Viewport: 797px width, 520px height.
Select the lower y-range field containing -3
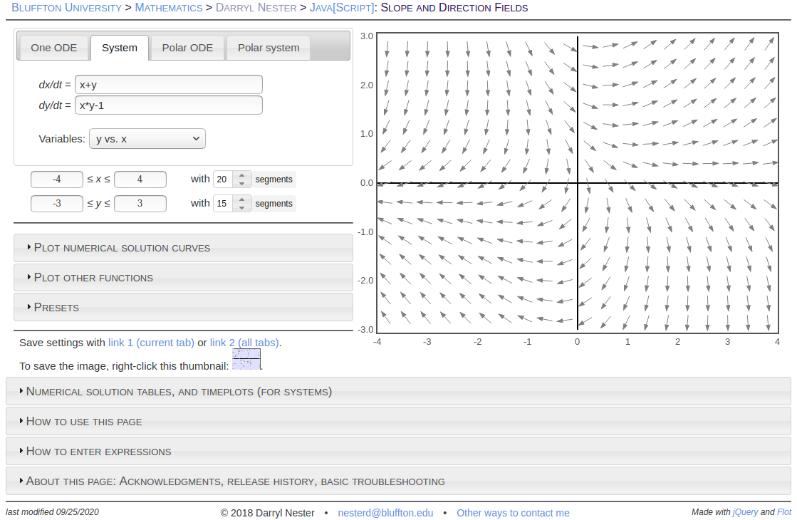[57, 204]
